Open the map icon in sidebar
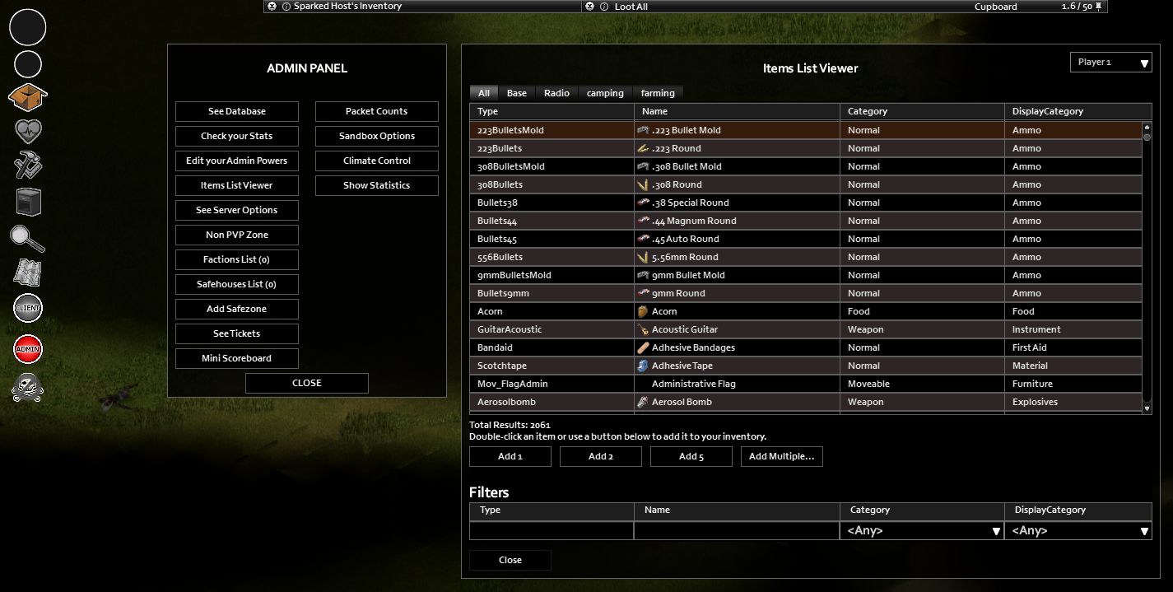Screen dimensions: 1173x592 coord(28,273)
